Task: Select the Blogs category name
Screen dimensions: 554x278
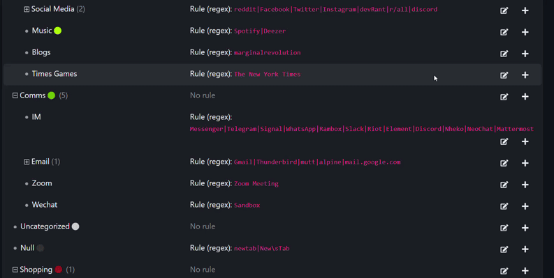Action: pos(41,52)
